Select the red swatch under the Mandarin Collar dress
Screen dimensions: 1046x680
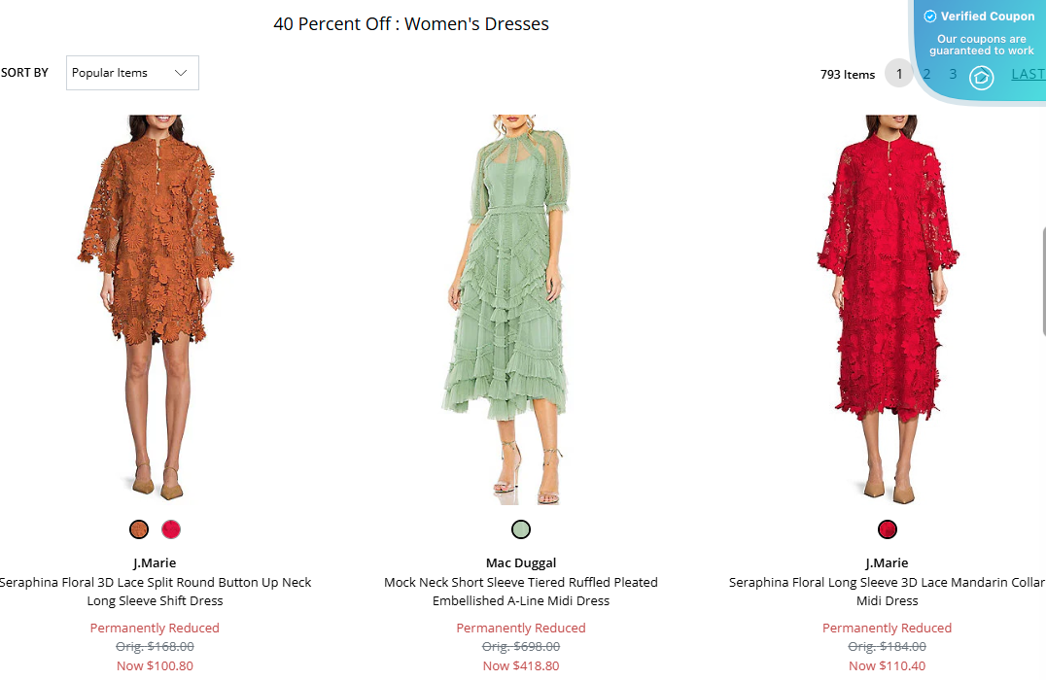887,529
